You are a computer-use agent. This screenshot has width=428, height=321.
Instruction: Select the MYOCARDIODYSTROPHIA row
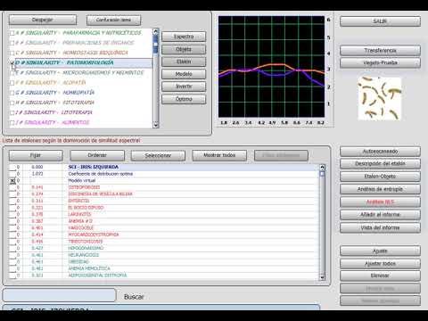pyautogui.click(x=164, y=235)
